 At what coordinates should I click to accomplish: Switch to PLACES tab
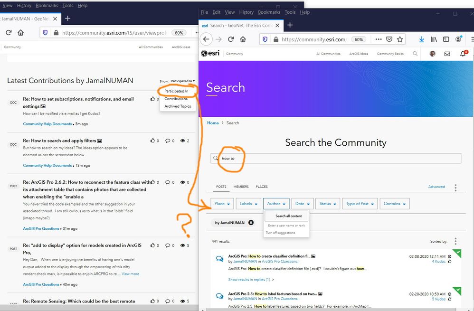(x=262, y=187)
